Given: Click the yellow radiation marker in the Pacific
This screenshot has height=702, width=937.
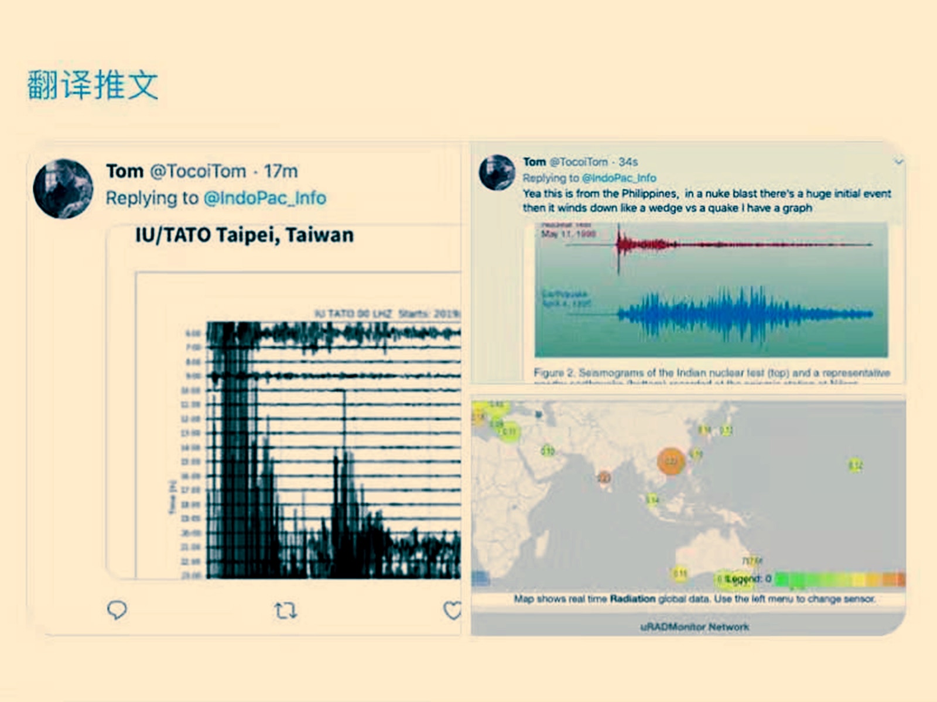Looking at the screenshot, I should 855,465.
